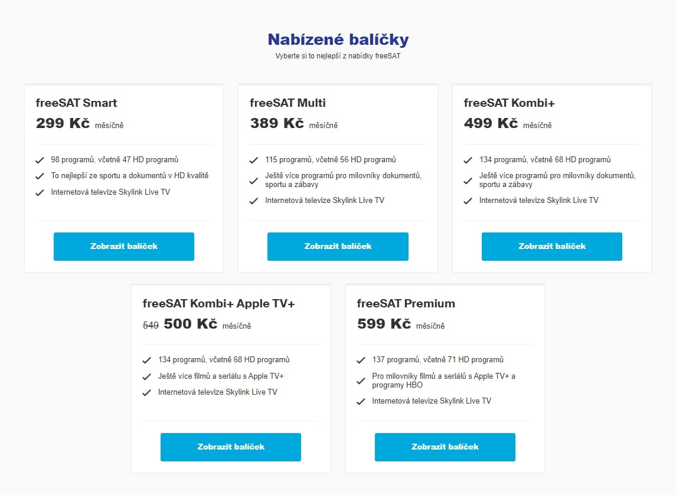Click "Zobrazit balíček" under freeSAT Kombi+

click(551, 246)
